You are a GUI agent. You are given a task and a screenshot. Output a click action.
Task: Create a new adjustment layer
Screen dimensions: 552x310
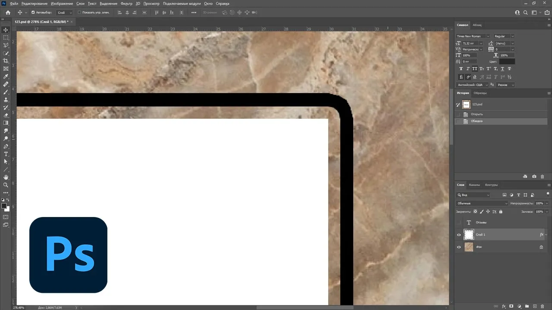point(519,307)
